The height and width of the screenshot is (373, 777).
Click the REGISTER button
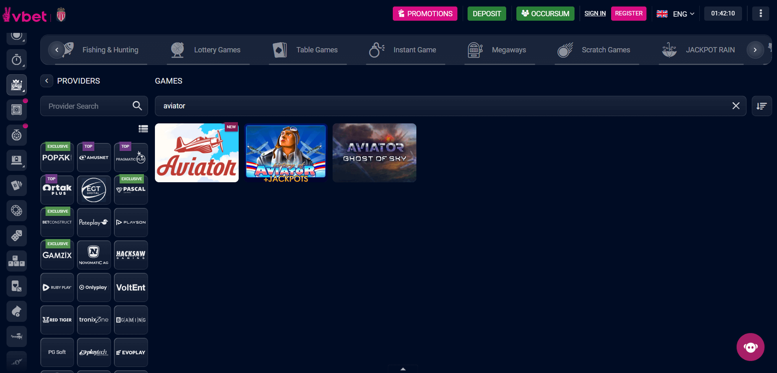pos(629,13)
